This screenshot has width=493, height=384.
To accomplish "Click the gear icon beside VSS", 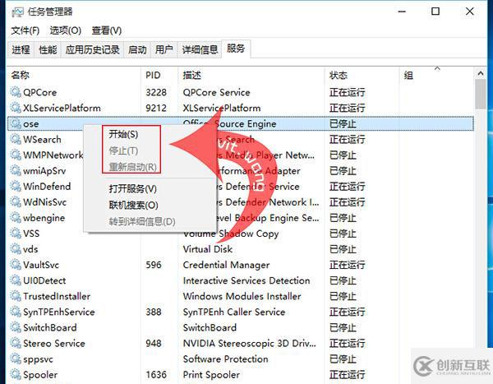I will tap(16, 234).
